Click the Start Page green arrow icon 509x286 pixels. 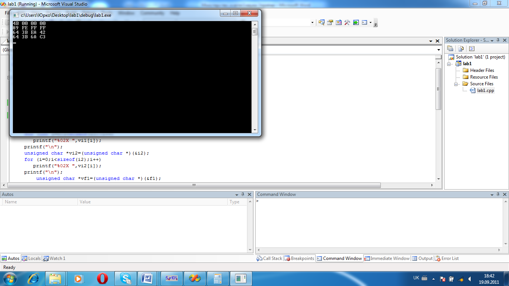[x=356, y=22]
